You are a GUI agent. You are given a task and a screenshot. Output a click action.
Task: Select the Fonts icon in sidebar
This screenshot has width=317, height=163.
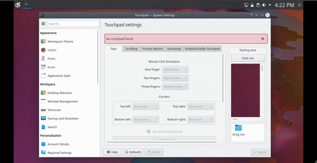[x=43, y=59]
